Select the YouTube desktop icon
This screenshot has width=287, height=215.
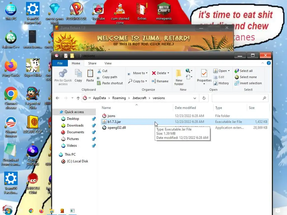coord(98,11)
